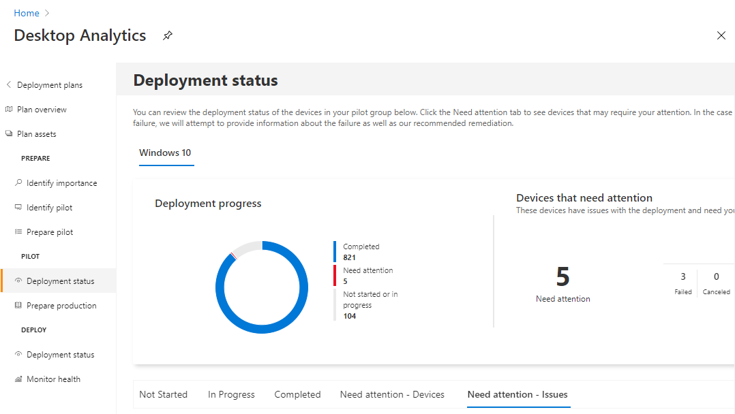
Task: Click the Desktop Analytics page title
Action: click(x=80, y=35)
